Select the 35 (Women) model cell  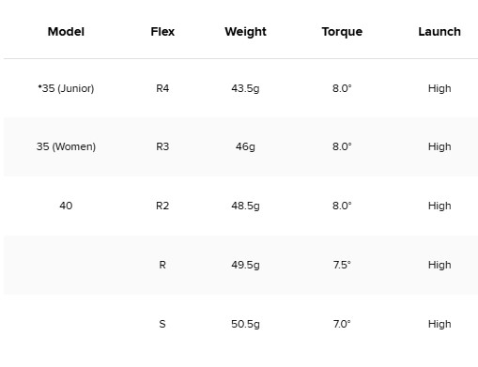[x=66, y=146]
